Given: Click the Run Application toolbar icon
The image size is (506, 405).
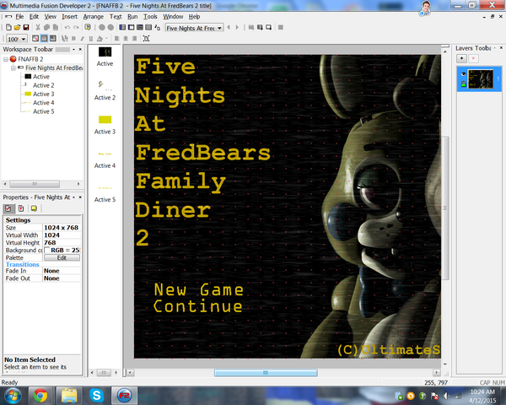Looking at the screenshot, I should tap(260, 28).
